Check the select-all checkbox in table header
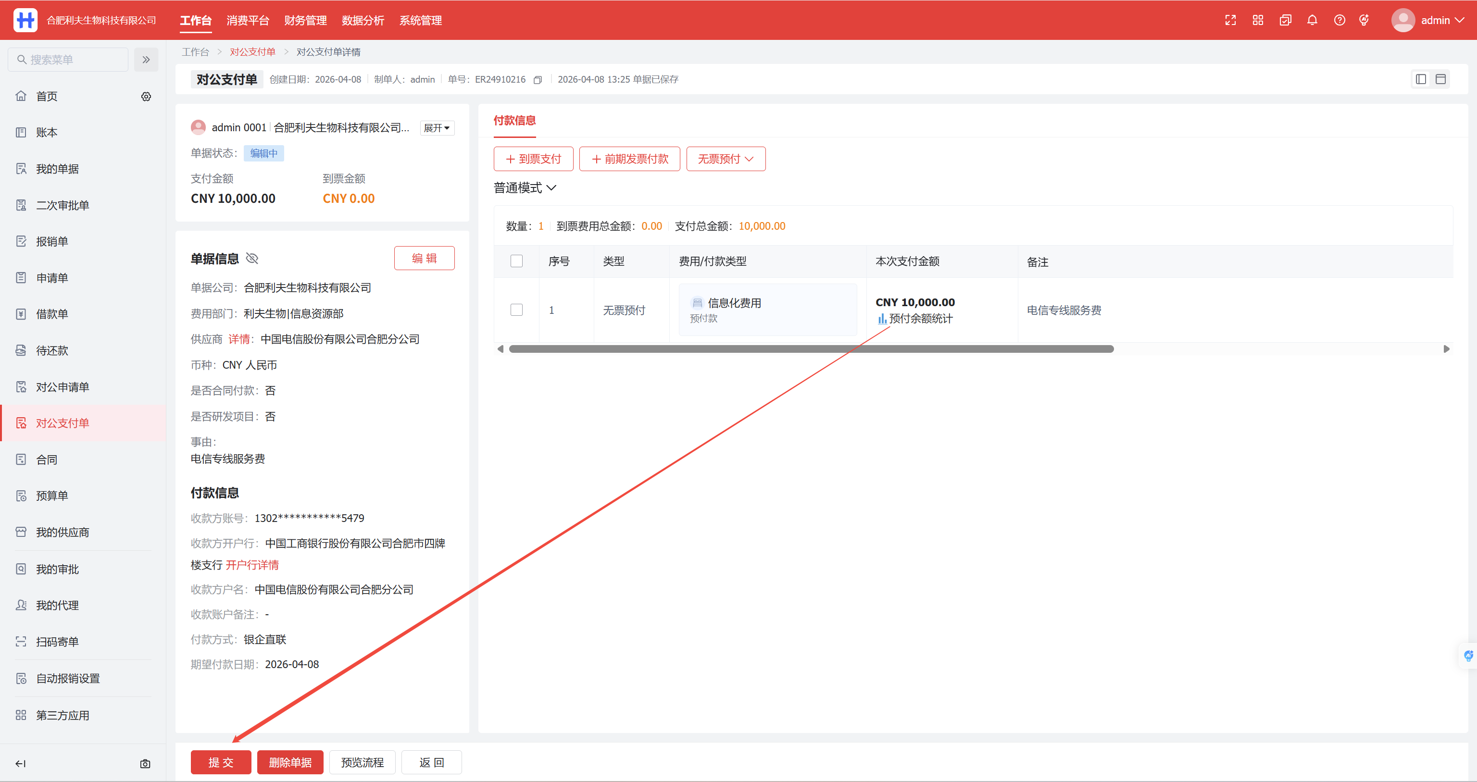 [x=516, y=261]
